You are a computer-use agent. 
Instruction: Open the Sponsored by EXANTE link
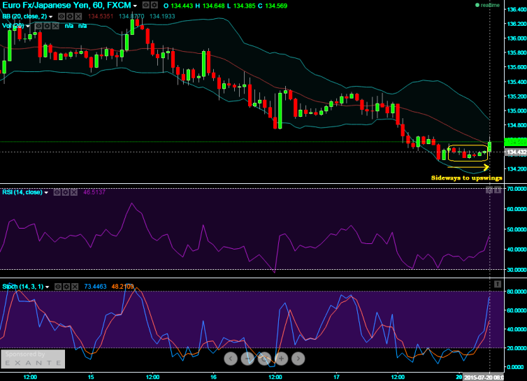33,359
